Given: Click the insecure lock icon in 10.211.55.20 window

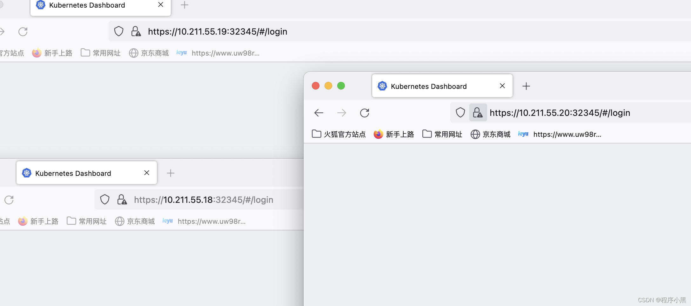Looking at the screenshot, I should 478,112.
